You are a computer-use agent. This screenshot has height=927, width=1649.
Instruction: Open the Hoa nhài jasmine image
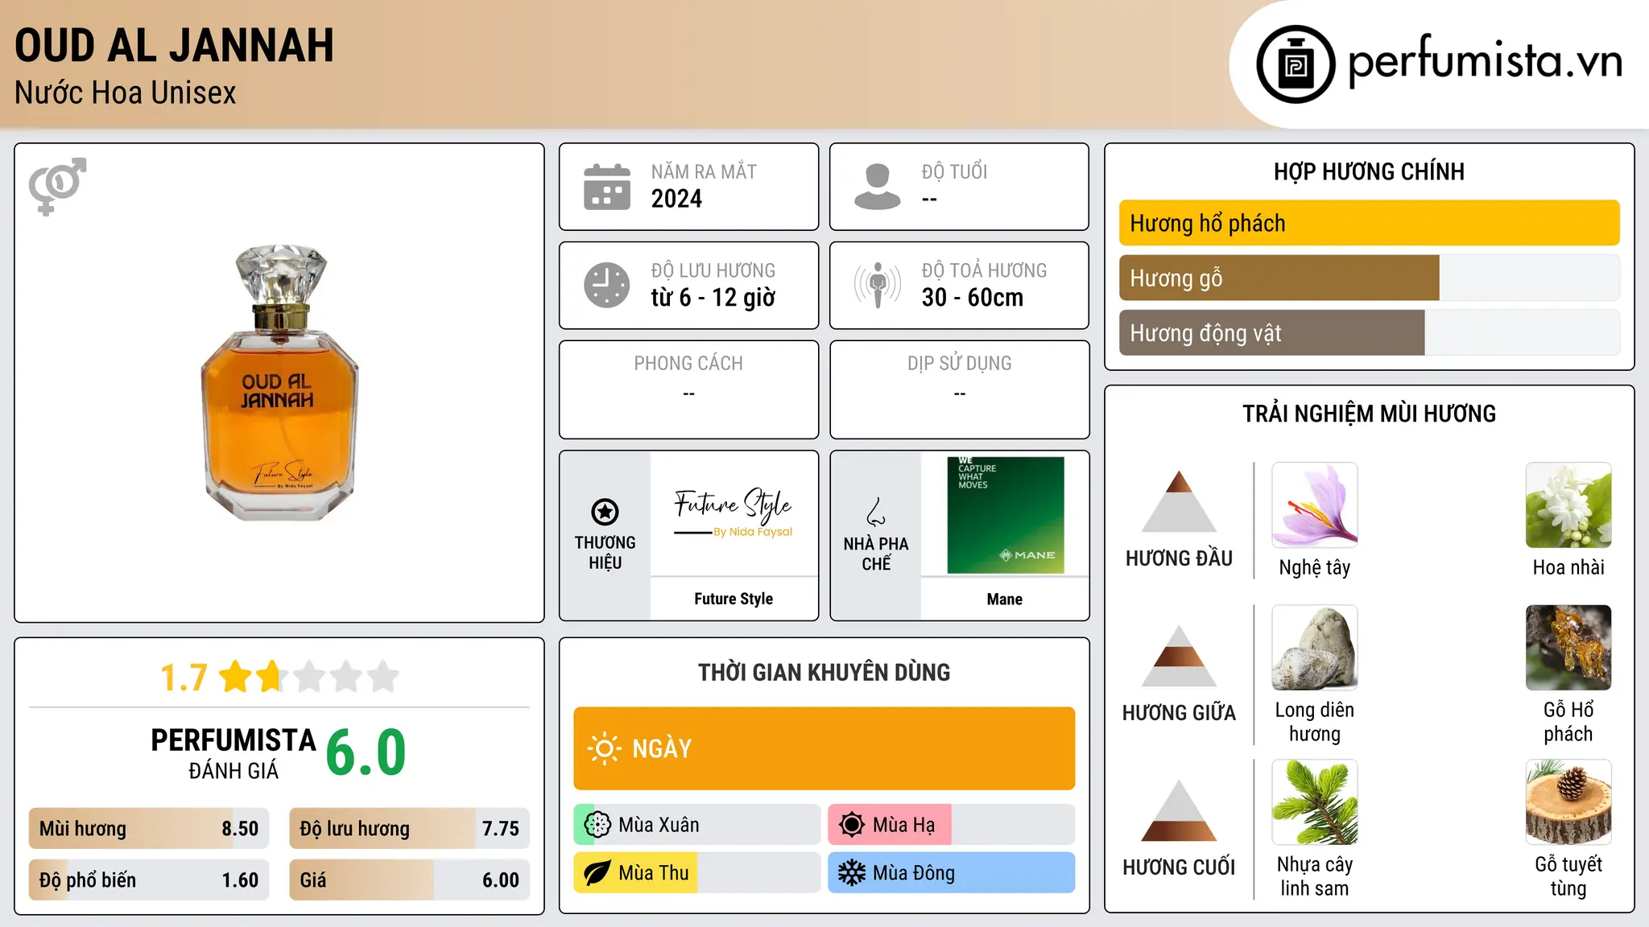tap(1568, 505)
